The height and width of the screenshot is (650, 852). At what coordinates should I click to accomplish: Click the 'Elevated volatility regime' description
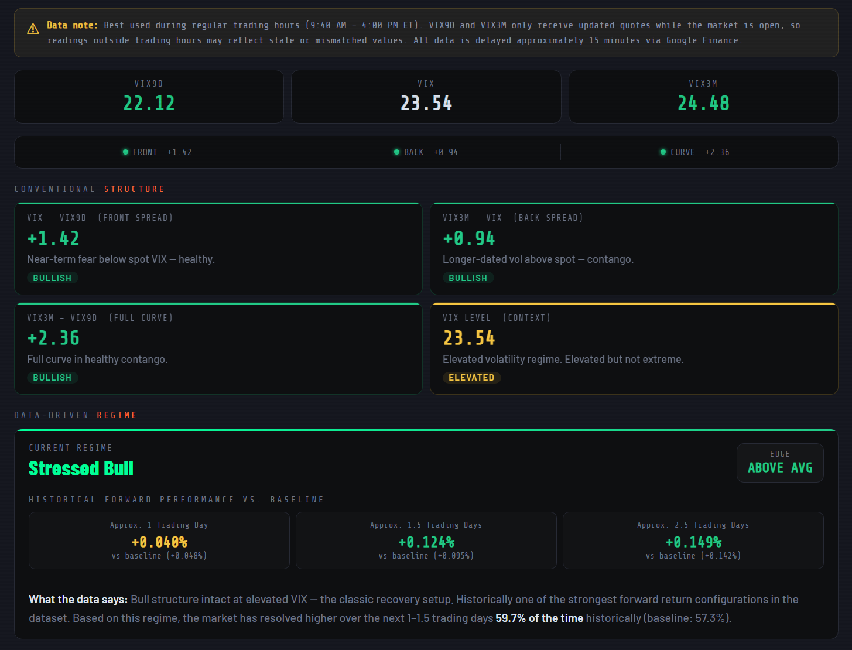563,360
